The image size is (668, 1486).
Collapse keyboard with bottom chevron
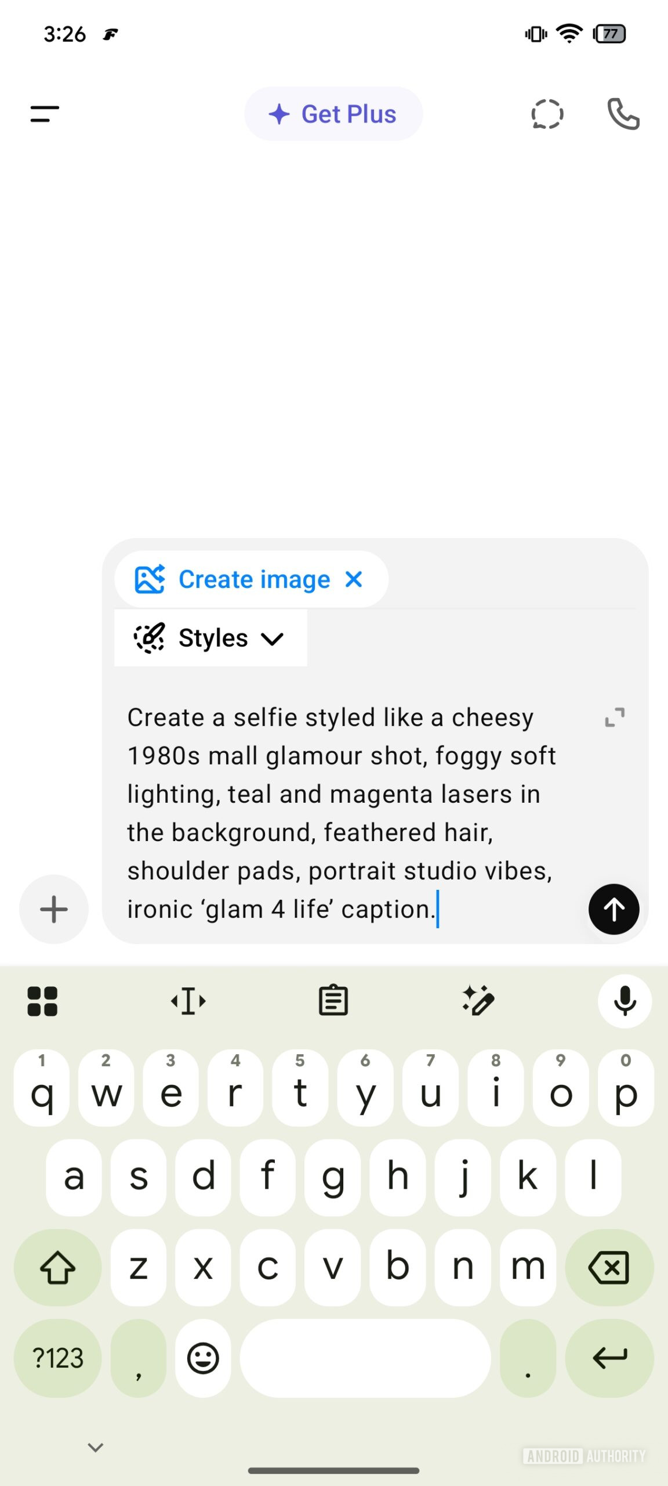(95, 1447)
